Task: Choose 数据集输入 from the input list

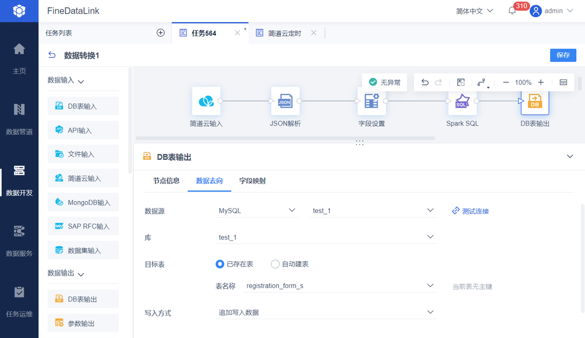Action: 83,250
